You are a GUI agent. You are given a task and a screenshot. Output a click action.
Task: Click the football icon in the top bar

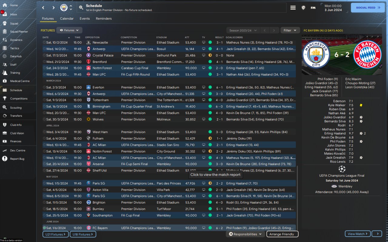tap(303, 8)
